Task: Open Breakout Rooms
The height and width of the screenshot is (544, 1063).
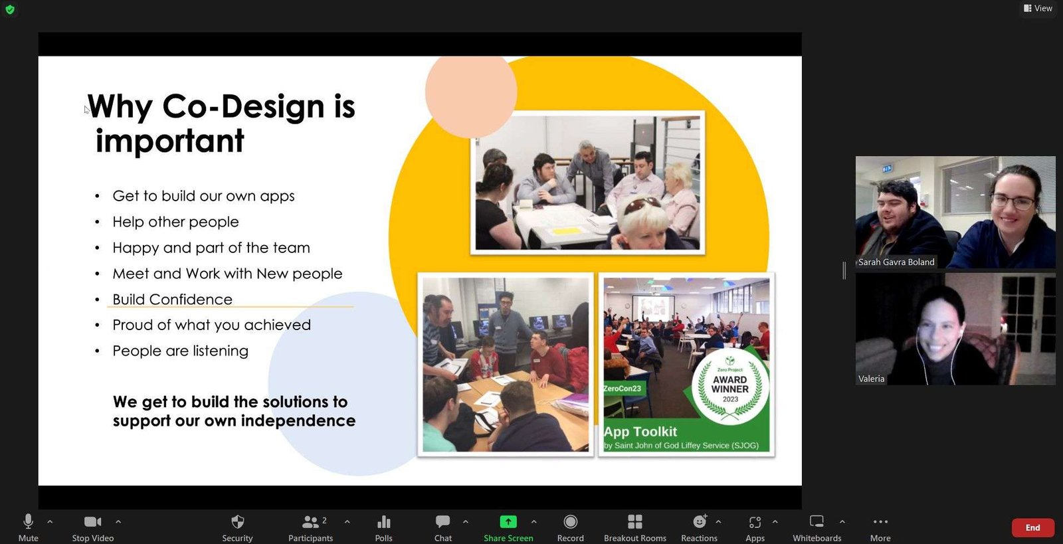Action: tap(635, 527)
